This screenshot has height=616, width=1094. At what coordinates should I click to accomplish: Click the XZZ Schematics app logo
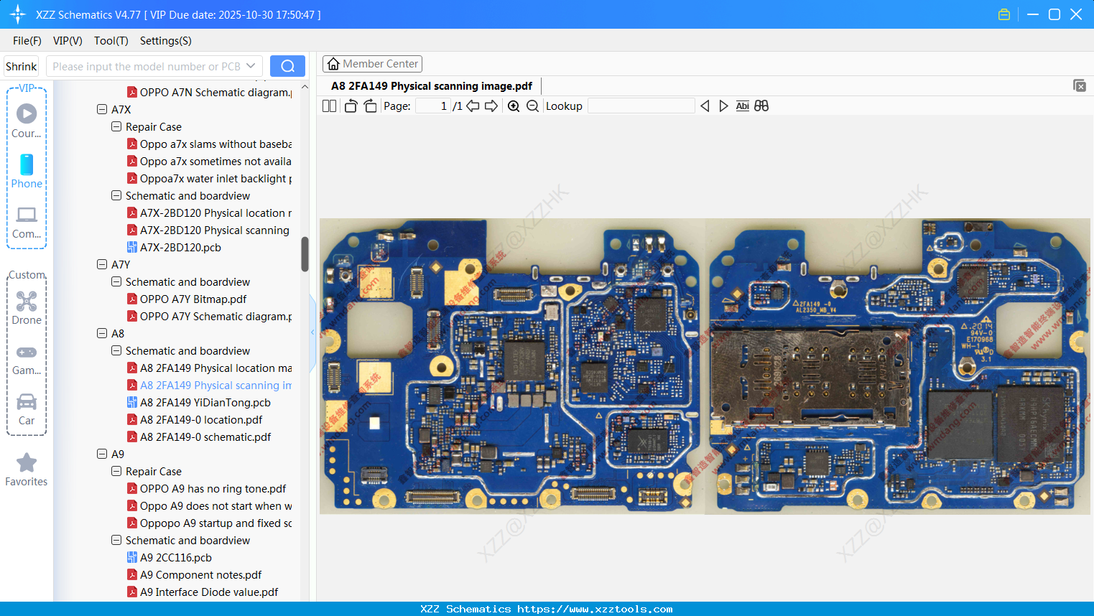[x=18, y=14]
